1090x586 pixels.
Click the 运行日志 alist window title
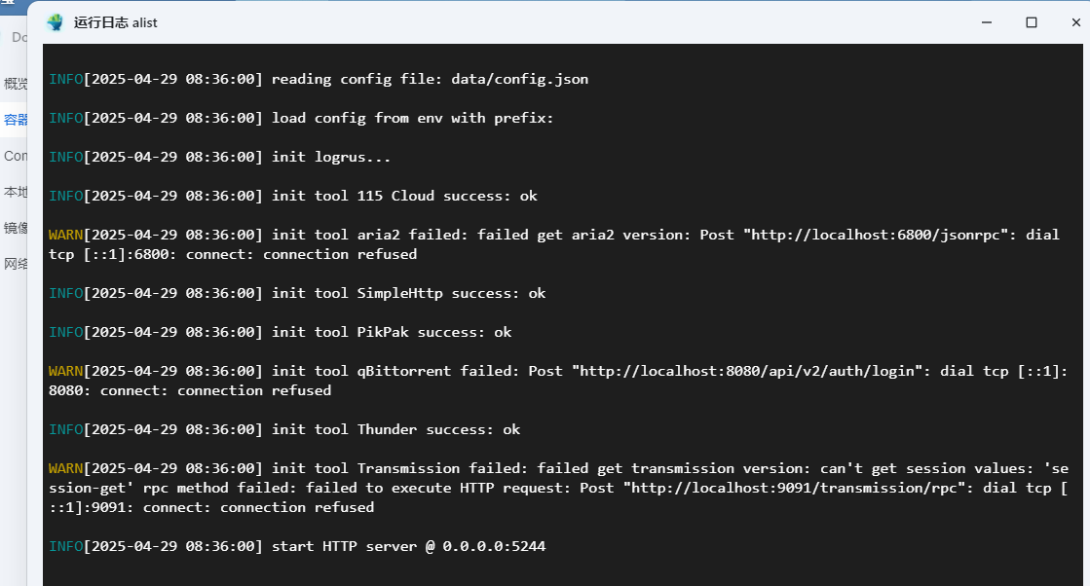click(x=115, y=22)
